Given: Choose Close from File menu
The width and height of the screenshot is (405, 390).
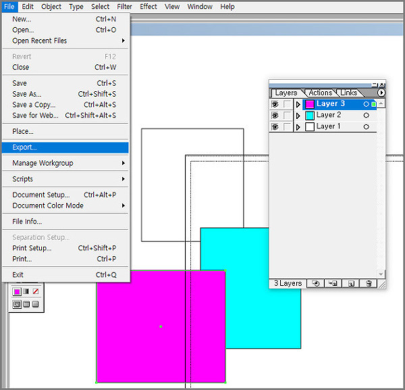Looking at the screenshot, I should (65, 67).
